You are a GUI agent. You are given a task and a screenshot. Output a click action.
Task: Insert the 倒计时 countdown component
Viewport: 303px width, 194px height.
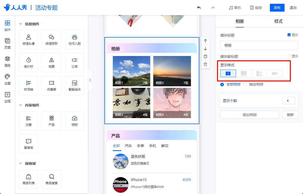pyautogui.click(x=29, y=63)
